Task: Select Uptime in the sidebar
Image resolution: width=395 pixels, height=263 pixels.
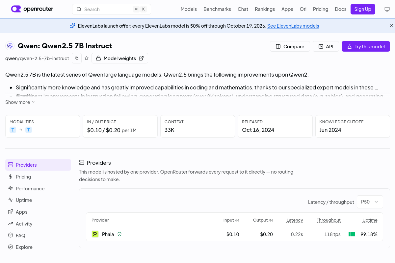Action: (38, 200)
